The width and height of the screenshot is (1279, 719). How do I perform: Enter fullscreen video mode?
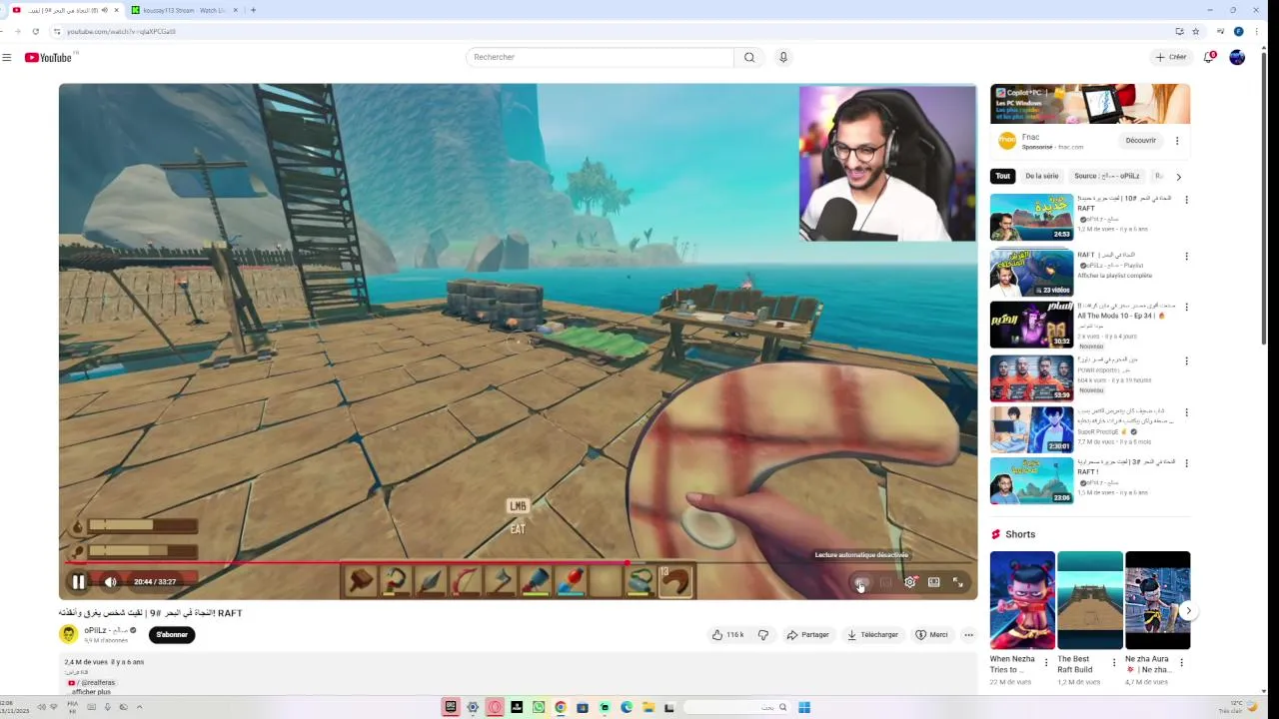click(957, 582)
